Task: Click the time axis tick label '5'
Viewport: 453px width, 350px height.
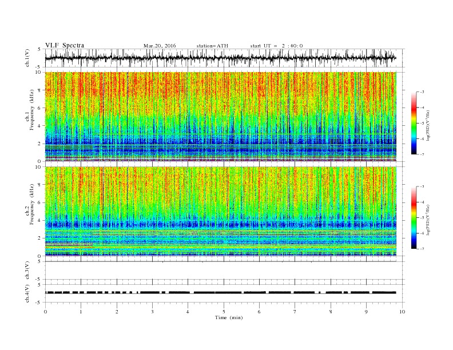Action: click(224, 312)
